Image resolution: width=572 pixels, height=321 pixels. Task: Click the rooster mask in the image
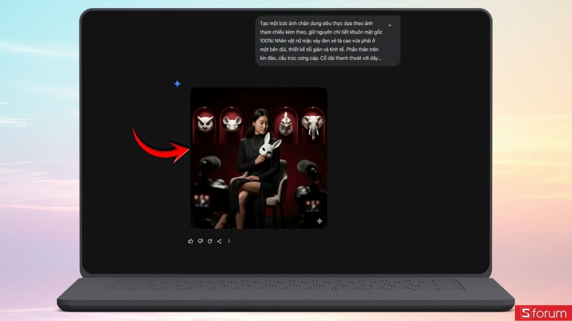click(x=286, y=124)
